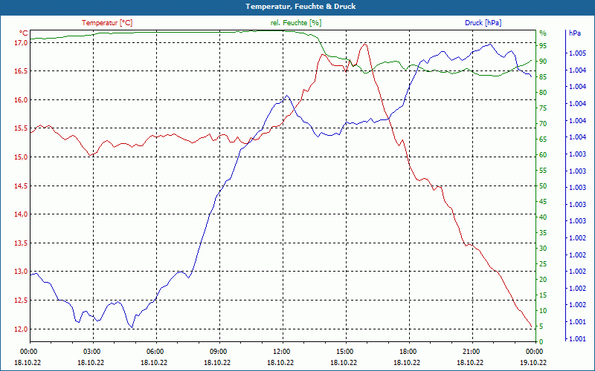Screen dimensions: 595x371
Task: Click the 18.10.22 date under 21:00
Action: pos(470,363)
